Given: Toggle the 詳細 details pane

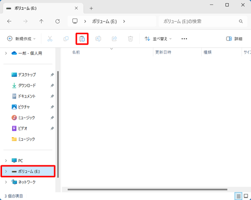Looking at the screenshot, I should click(x=234, y=39).
